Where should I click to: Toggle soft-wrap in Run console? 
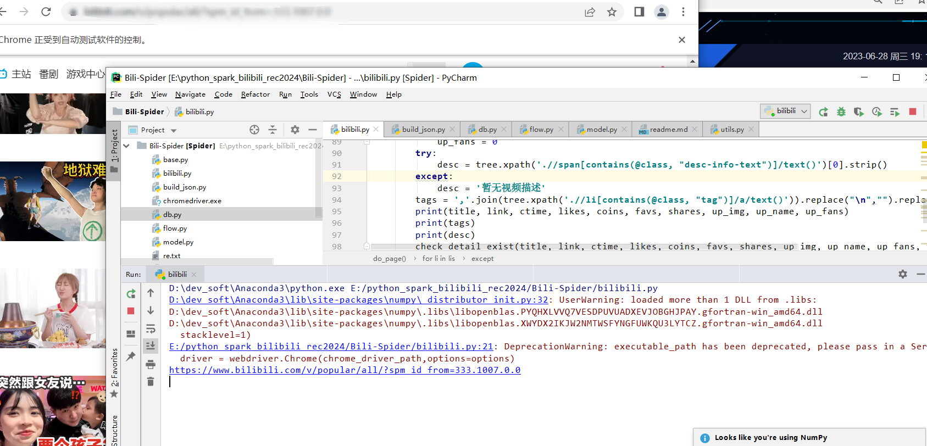(x=151, y=328)
